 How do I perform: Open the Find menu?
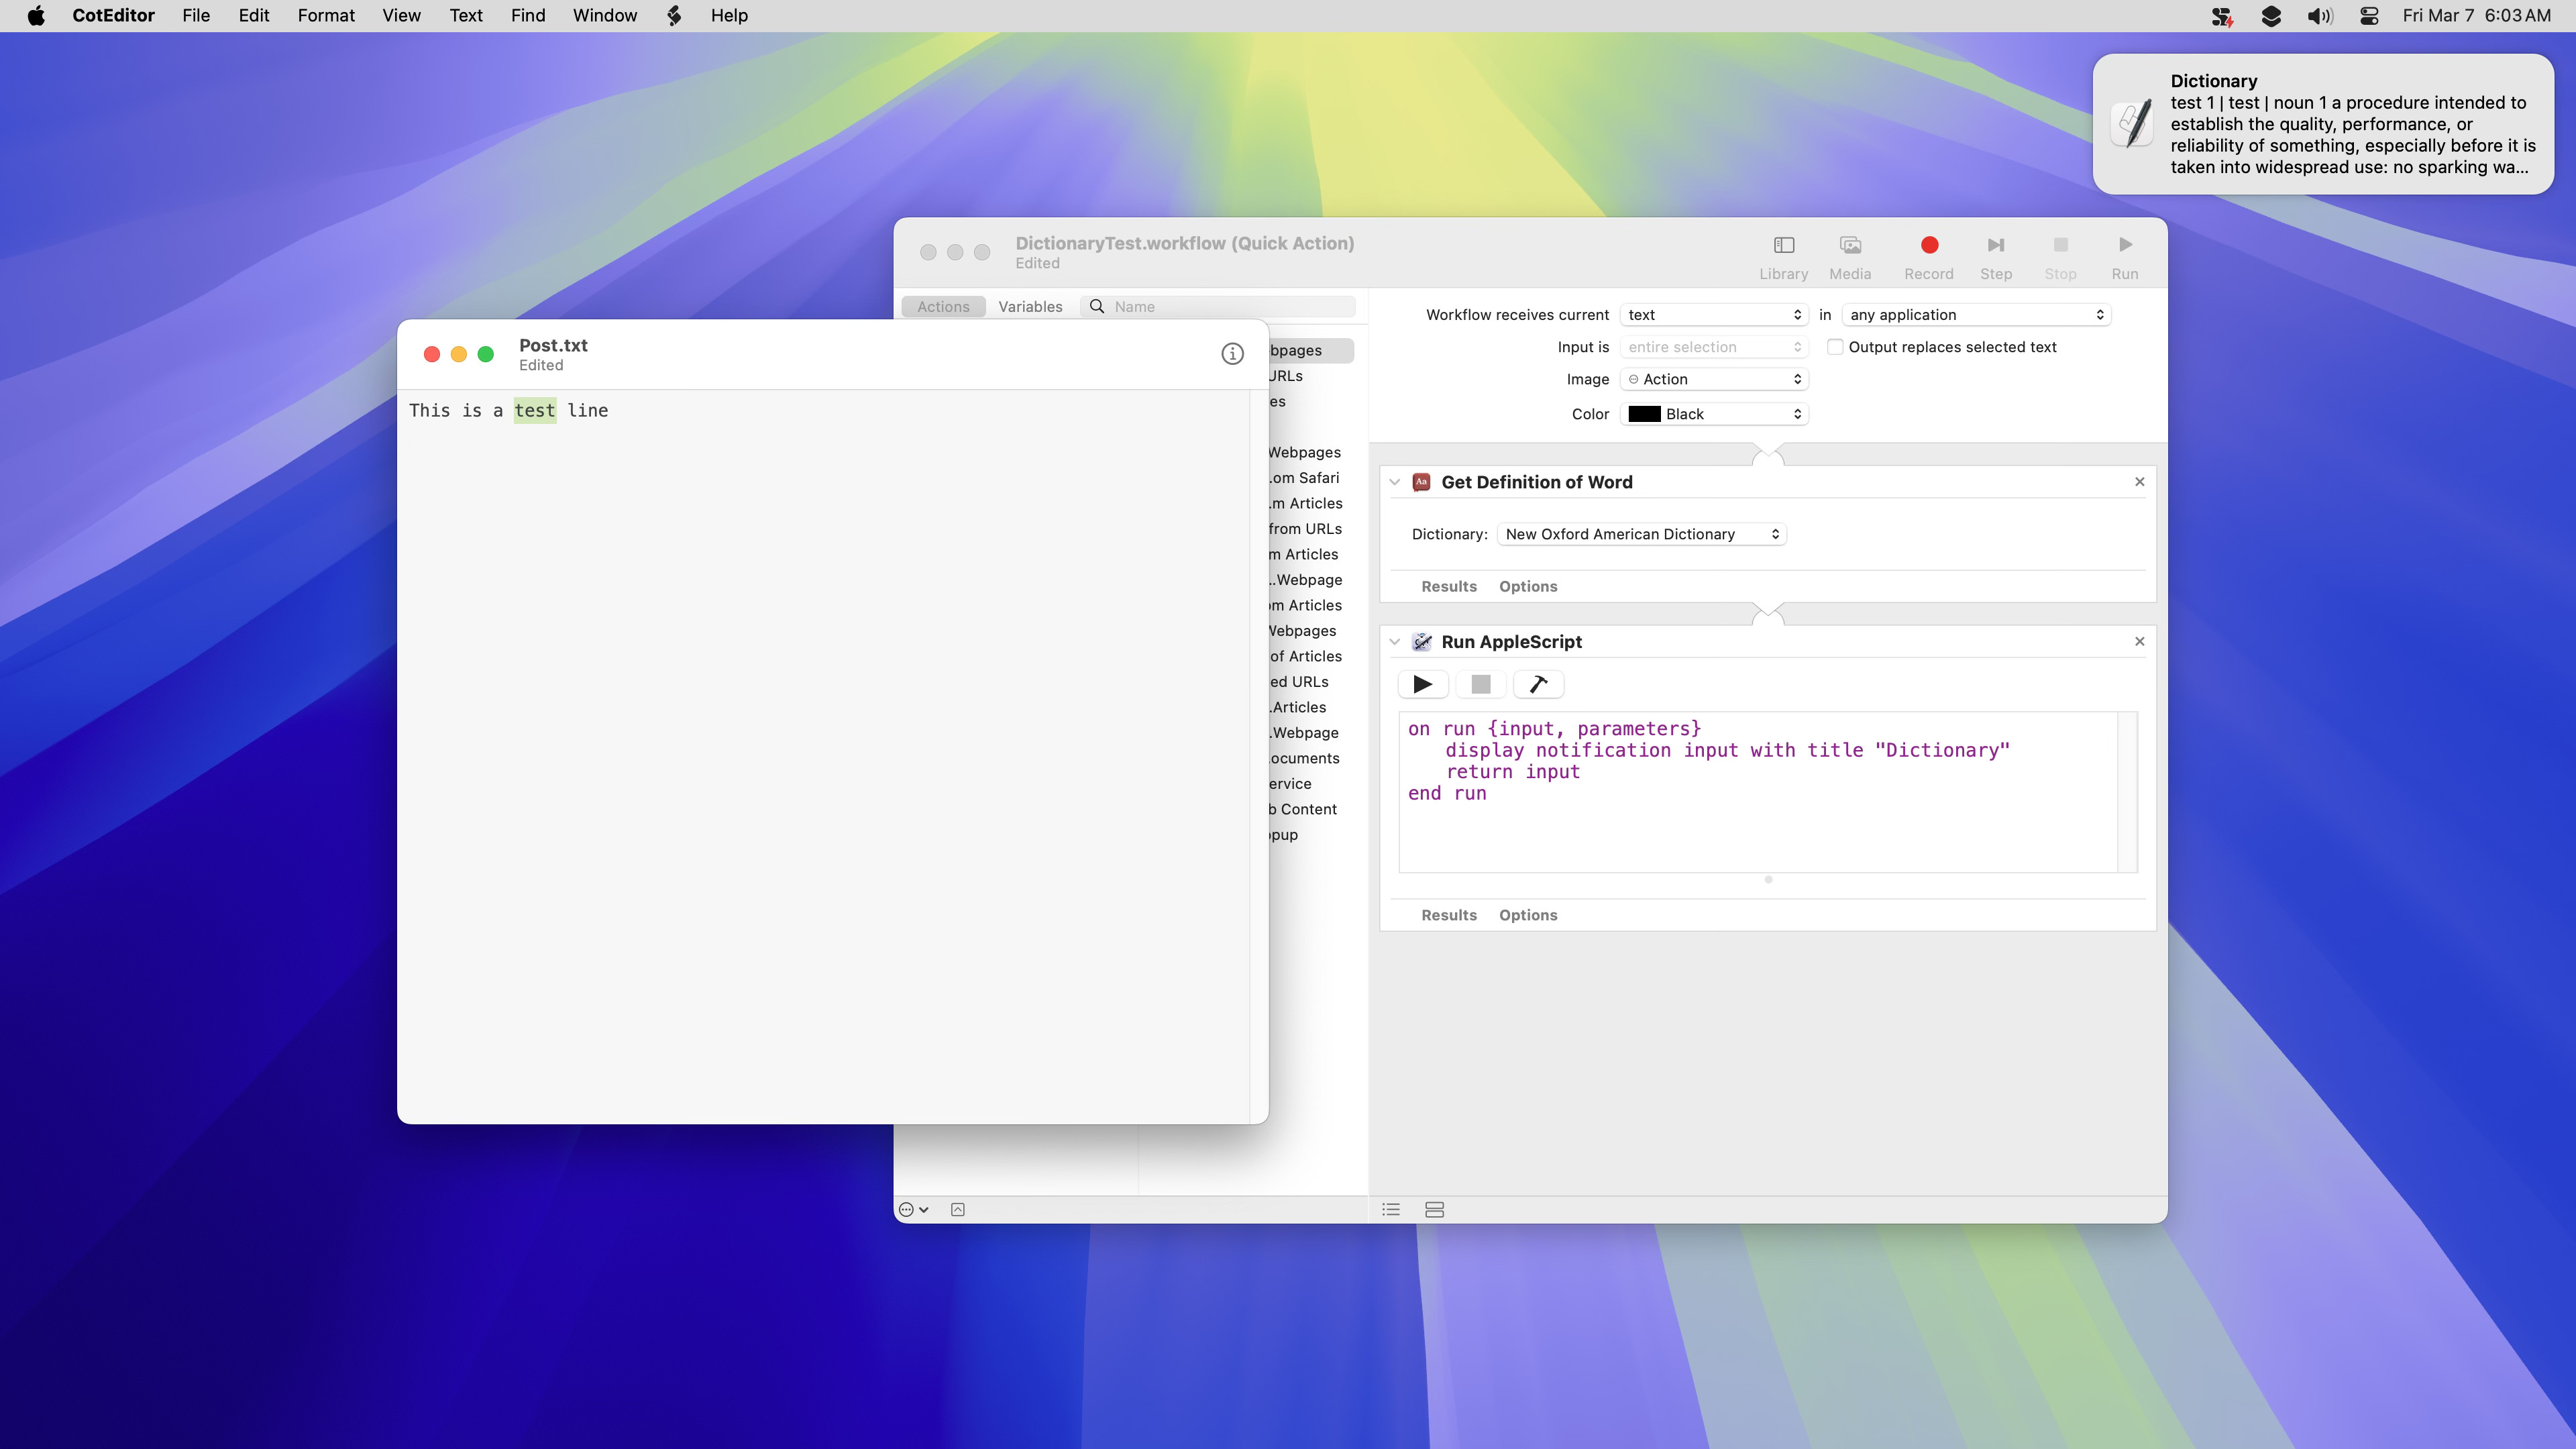(528, 16)
